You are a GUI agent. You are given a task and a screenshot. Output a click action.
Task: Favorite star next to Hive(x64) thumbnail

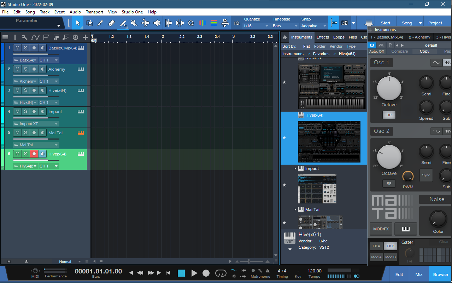[x=284, y=137]
